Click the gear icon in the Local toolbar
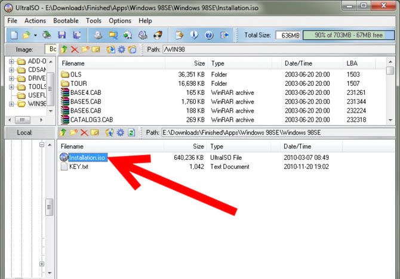 [x=121, y=132]
